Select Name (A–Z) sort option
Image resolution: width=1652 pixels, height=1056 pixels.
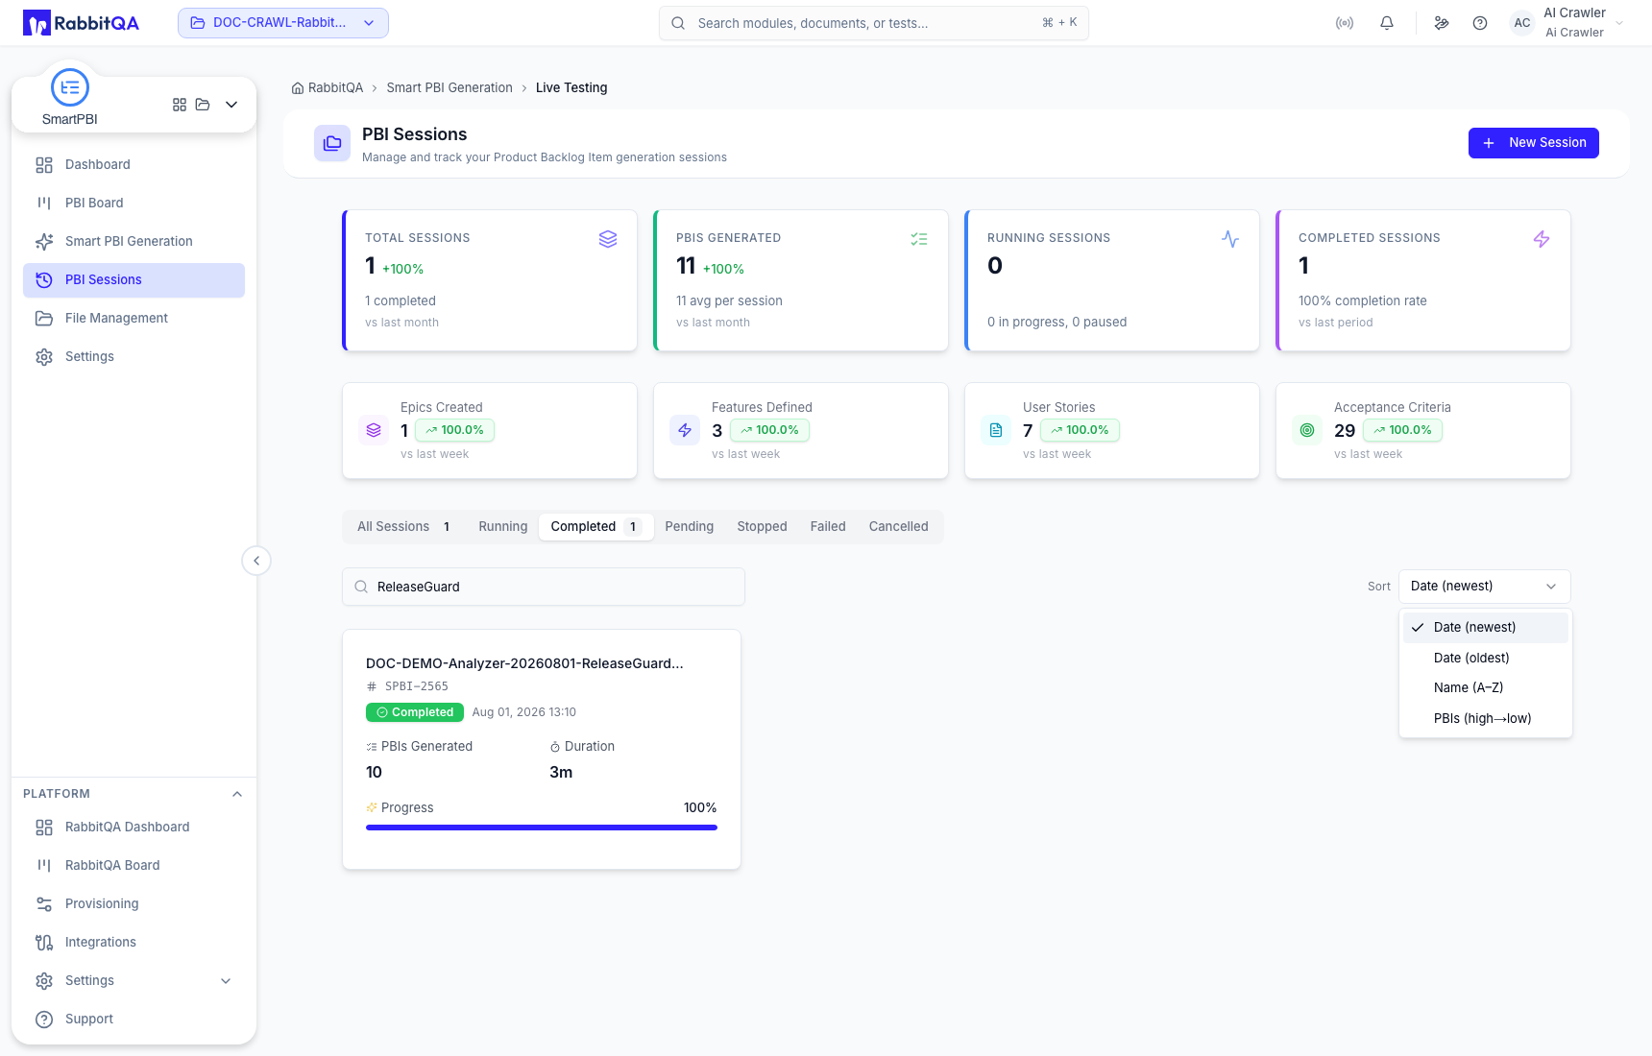click(x=1486, y=688)
